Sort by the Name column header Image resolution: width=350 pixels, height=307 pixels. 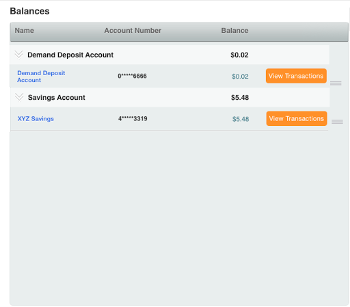pyautogui.click(x=25, y=31)
